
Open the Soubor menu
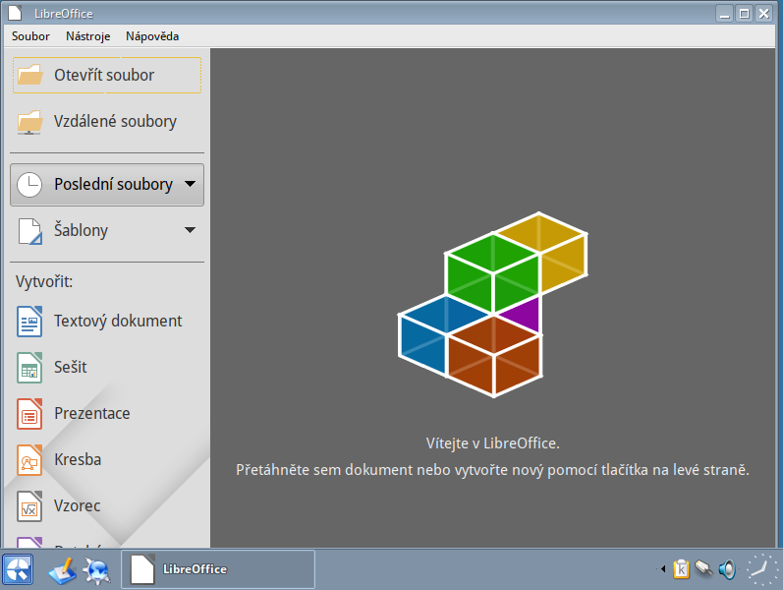coord(31,36)
